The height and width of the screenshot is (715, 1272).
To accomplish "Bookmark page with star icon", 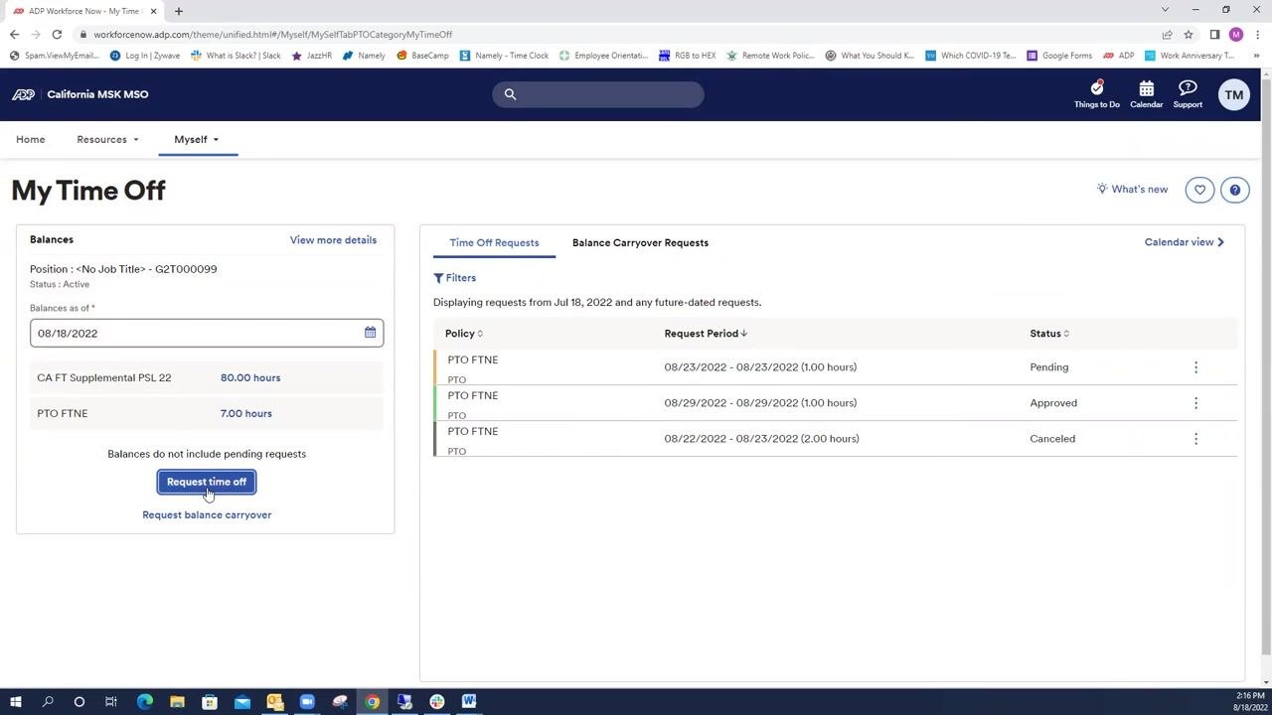I will [x=1188, y=34].
